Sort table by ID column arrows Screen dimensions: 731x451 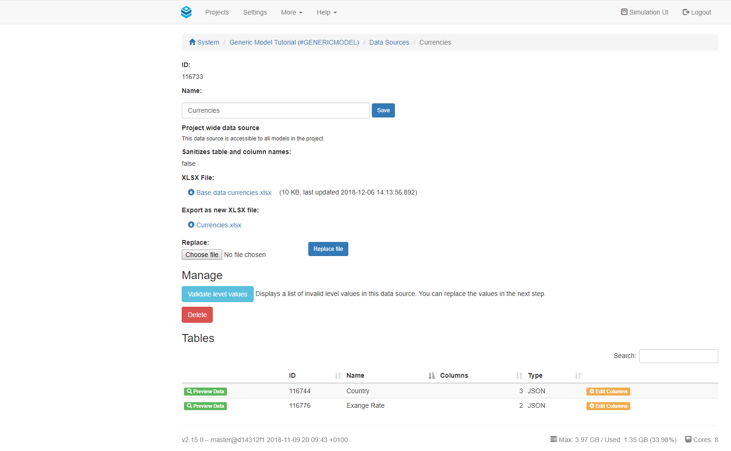click(337, 376)
